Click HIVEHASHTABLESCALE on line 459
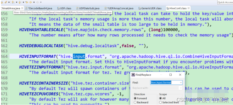 click(41, 30)
